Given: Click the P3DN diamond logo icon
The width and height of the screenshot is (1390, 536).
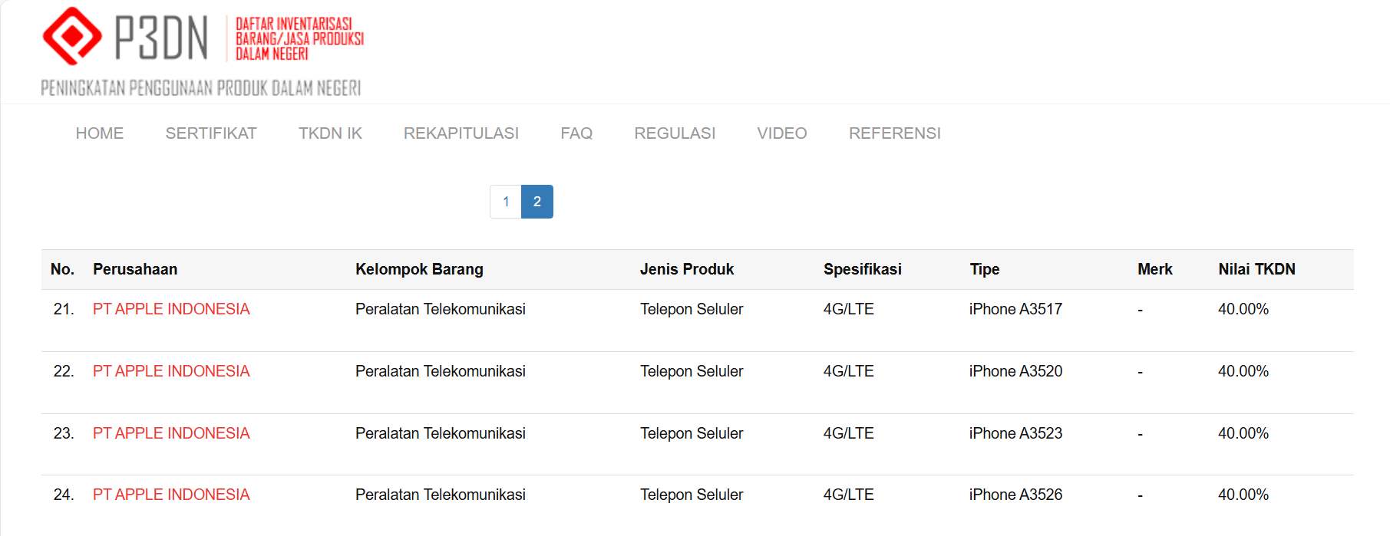Looking at the screenshot, I should click(72, 36).
